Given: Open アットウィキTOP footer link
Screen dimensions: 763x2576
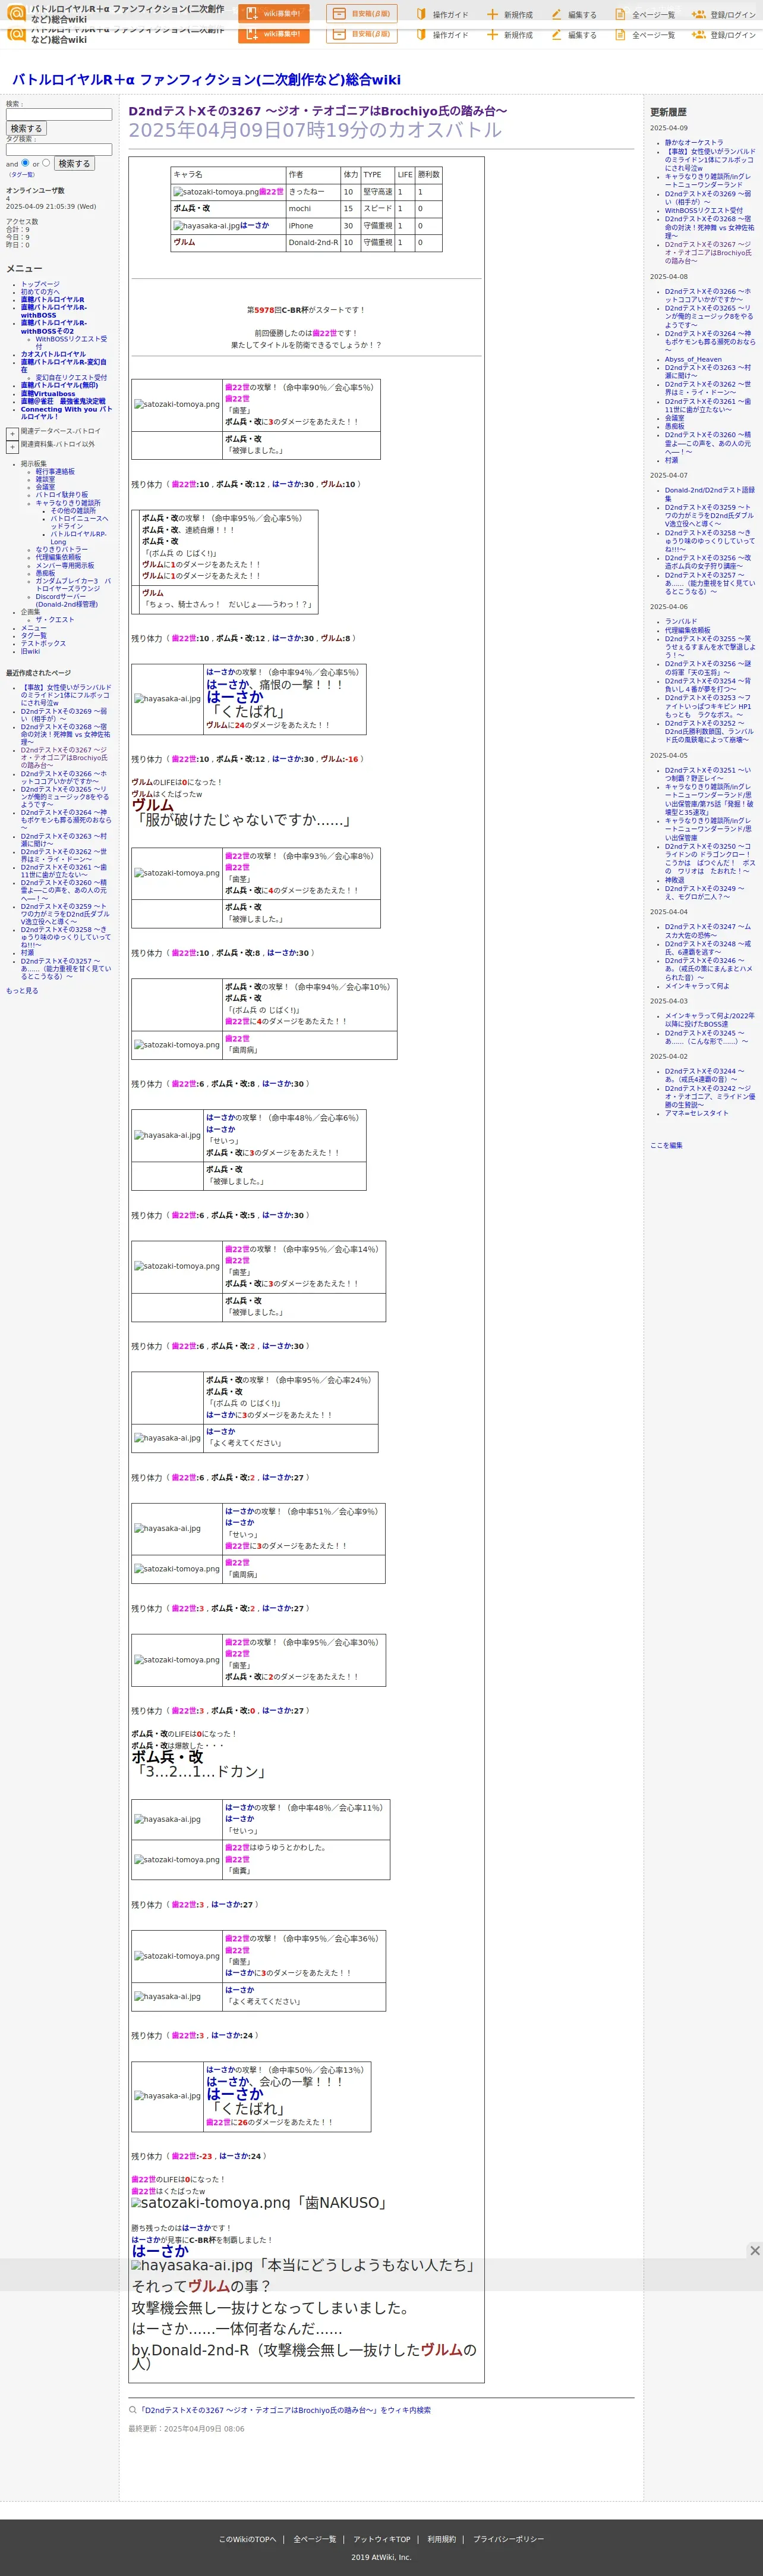Looking at the screenshot, I should pyautogui.click(x=381, y=2539).
